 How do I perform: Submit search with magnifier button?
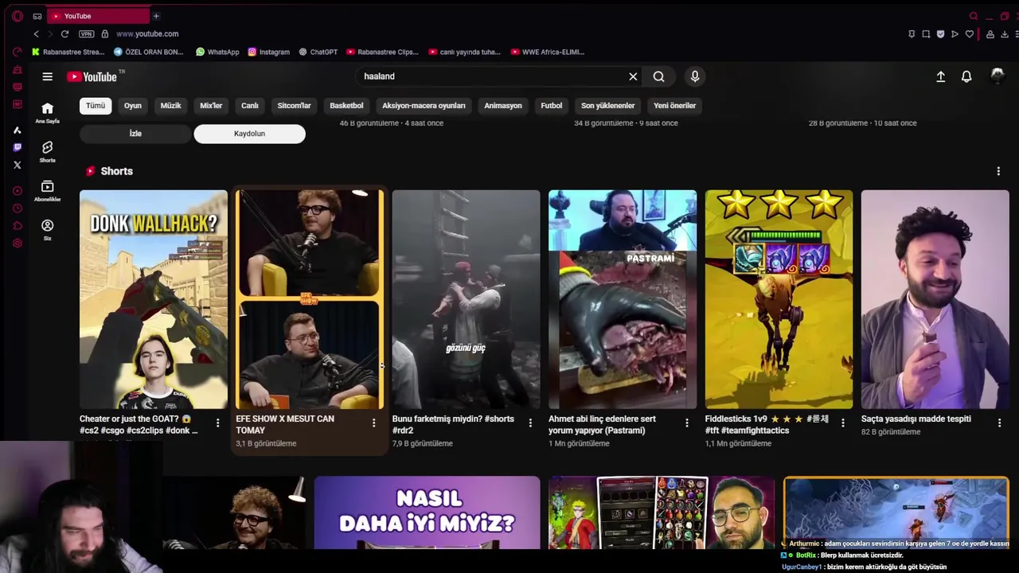[x=659, y=76]
